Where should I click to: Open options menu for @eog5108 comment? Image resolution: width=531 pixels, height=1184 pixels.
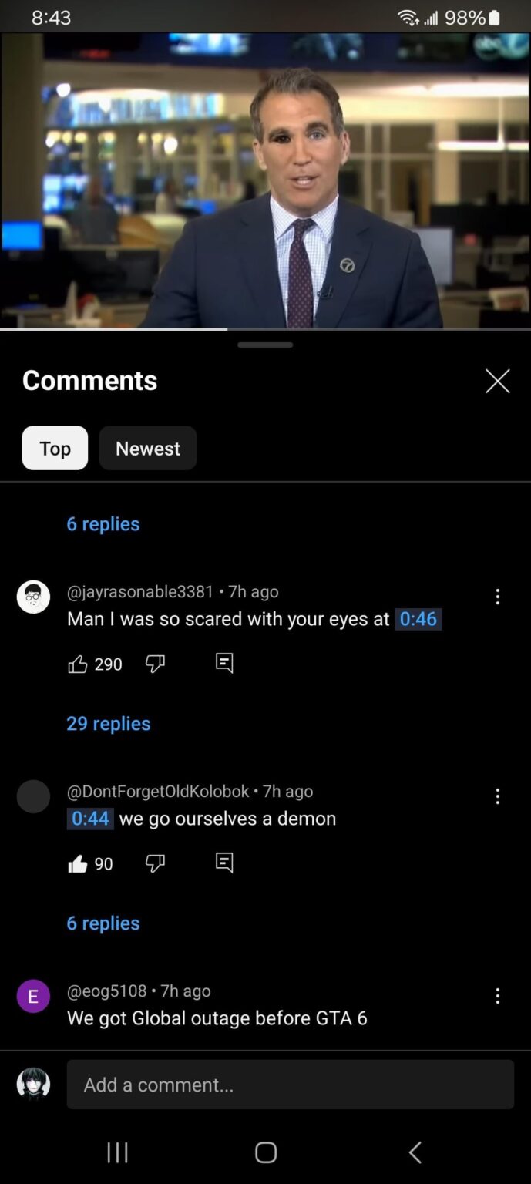[x=498, y=996]
